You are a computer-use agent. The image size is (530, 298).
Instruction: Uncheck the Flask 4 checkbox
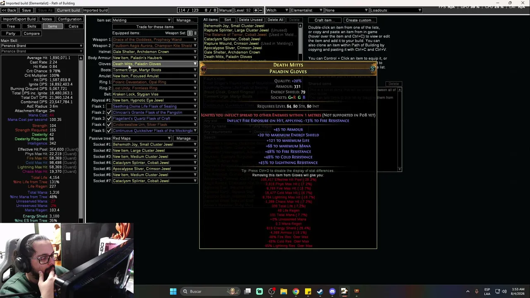point(109,125)
